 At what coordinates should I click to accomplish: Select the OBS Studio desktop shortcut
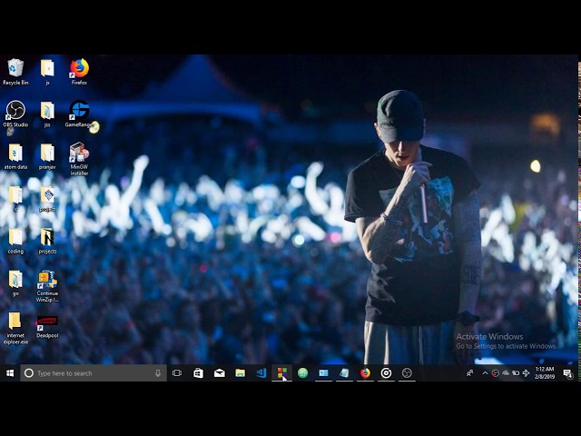(x=15, y=114)
